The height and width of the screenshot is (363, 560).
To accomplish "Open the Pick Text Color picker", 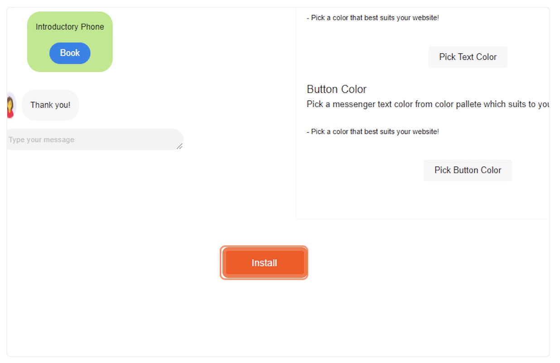I will (468, 57).
